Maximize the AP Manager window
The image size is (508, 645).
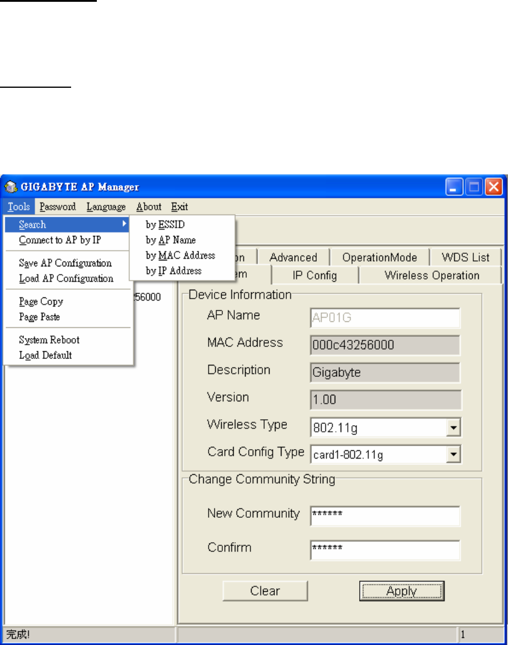click(x=474, y=187)
